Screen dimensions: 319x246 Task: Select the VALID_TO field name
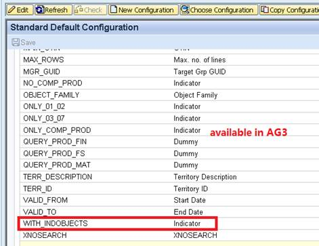[x=39, y=211]
